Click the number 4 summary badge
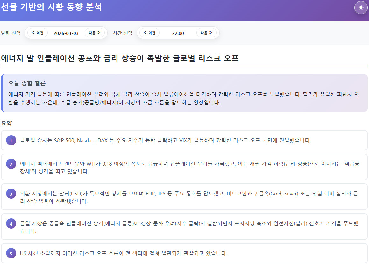The image size is (369, 265). (x=11, y=224)
